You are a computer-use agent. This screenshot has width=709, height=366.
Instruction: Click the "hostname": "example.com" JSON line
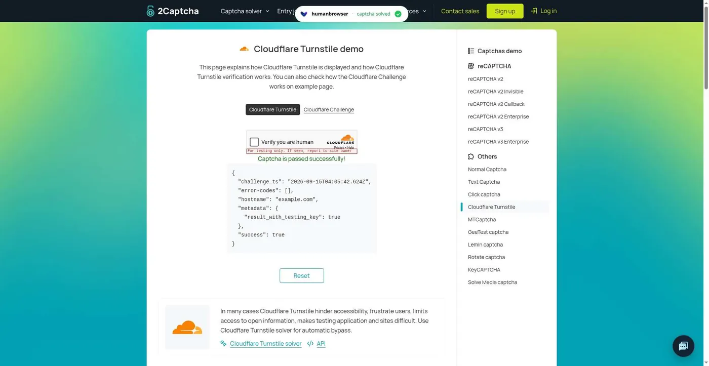pyautogui.click(x=278, y=199)
